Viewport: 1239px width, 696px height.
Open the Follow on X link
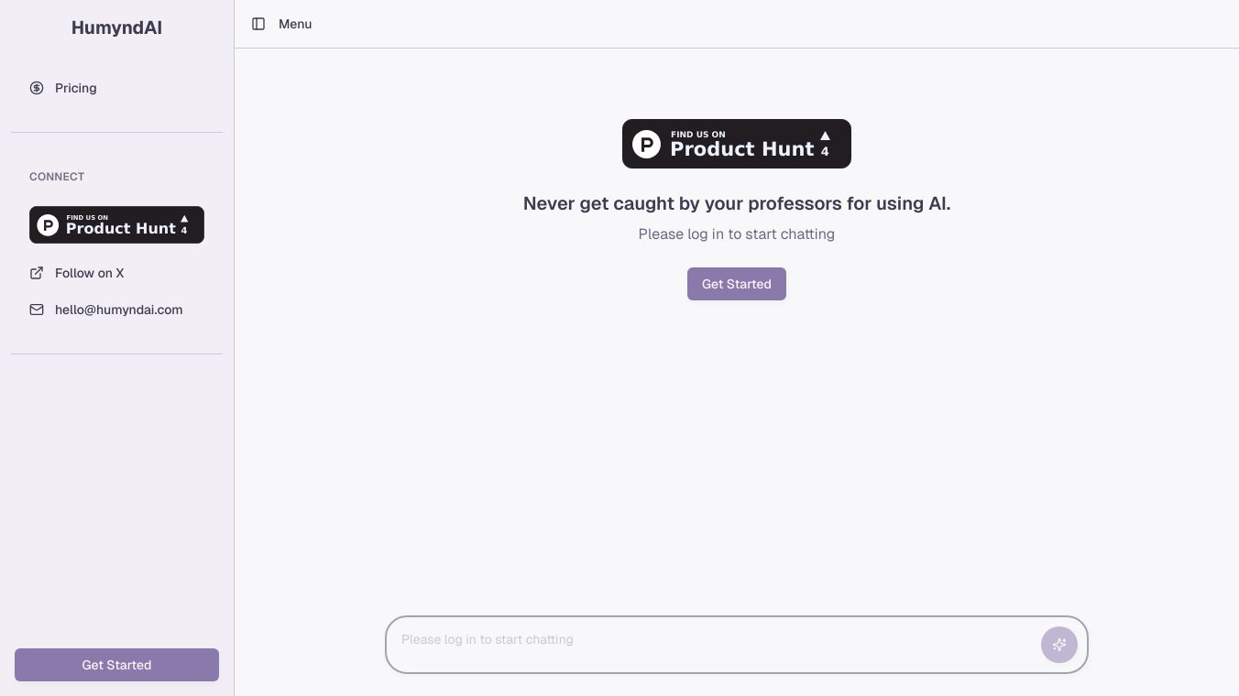[89, 273]
